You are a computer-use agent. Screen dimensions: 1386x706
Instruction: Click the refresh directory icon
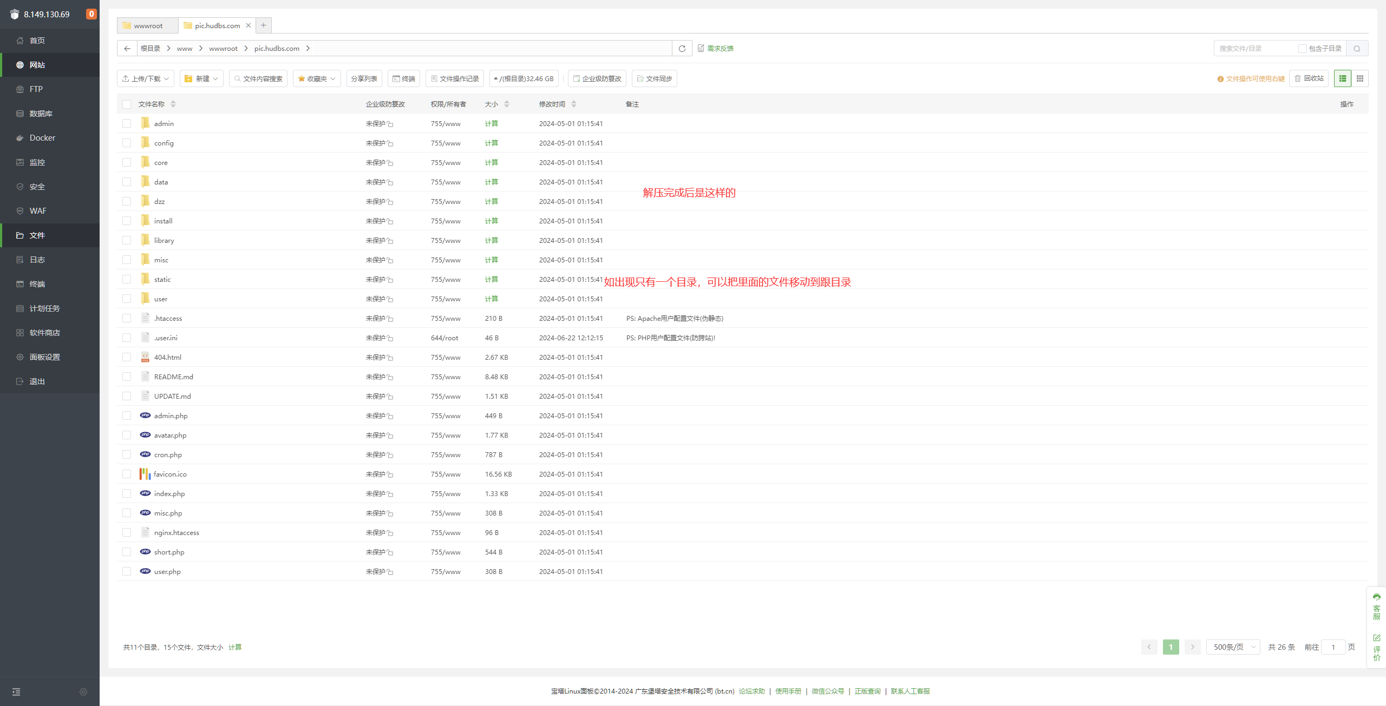point(682,49)
